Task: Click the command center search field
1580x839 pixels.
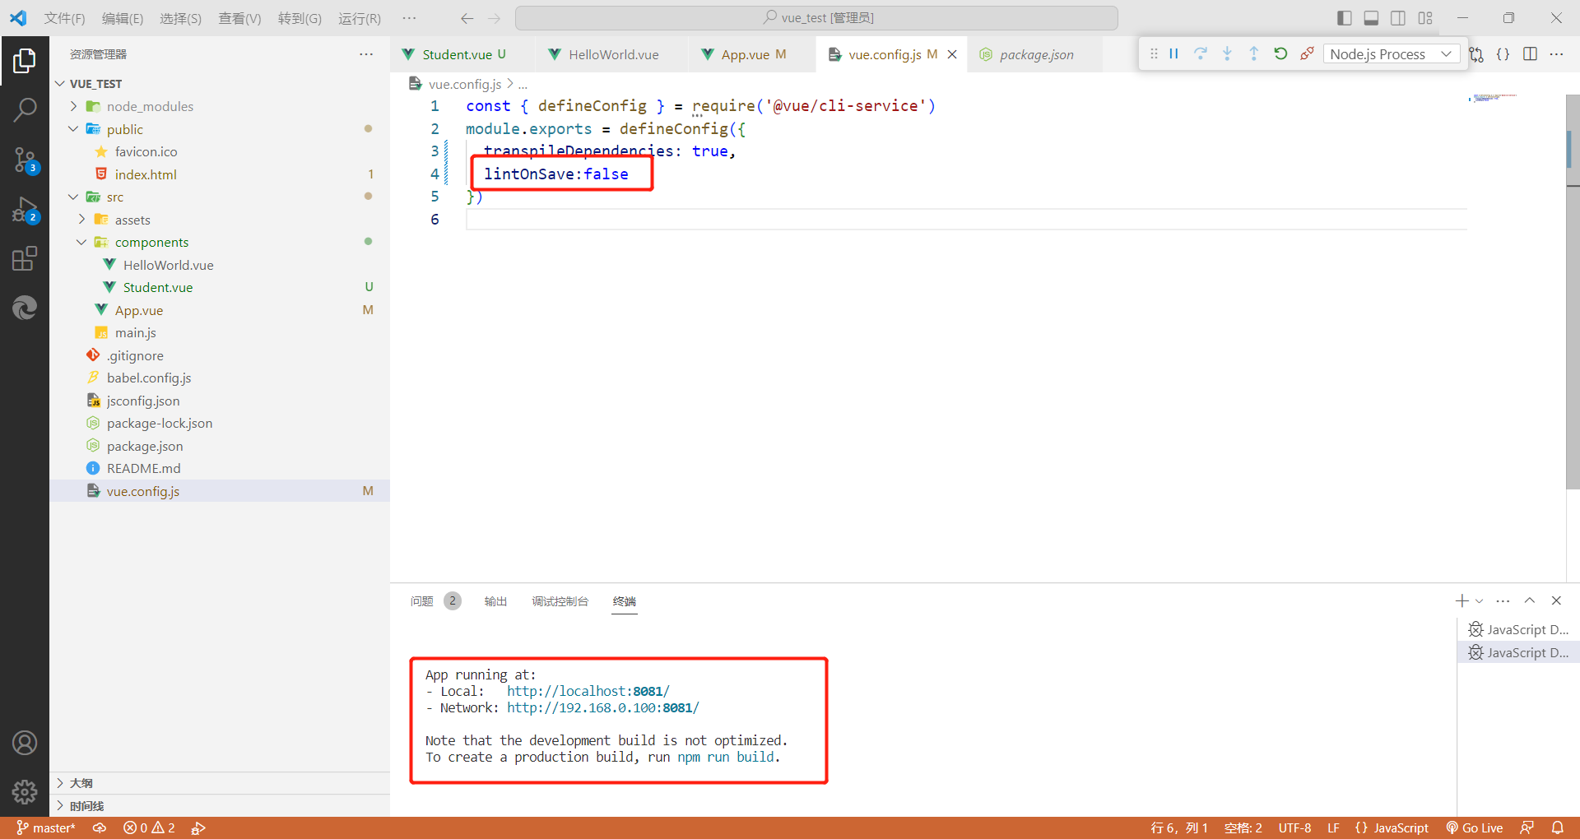Action: click(x=819, y=17)
